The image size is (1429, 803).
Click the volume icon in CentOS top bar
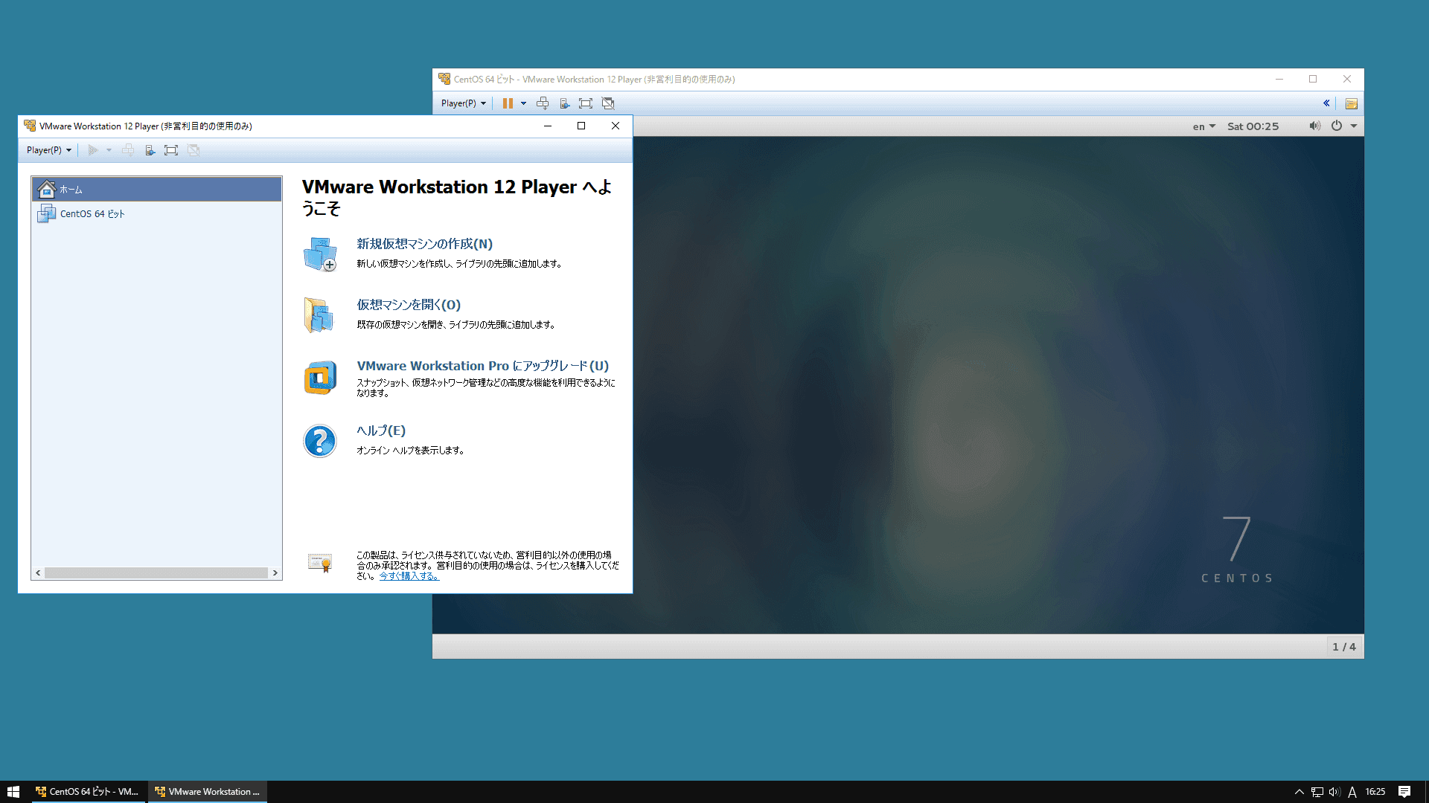point(1315,126)
